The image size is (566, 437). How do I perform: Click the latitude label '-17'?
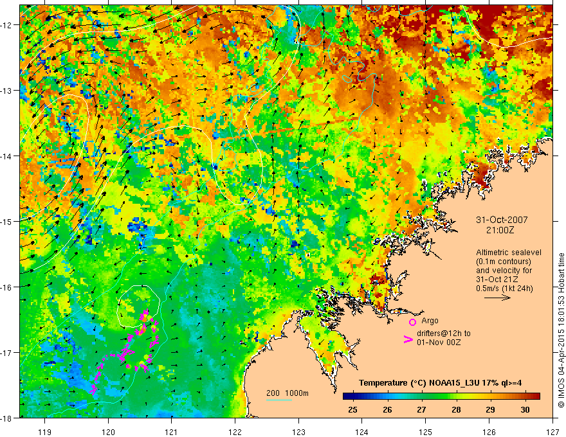[x=6, y=352]
